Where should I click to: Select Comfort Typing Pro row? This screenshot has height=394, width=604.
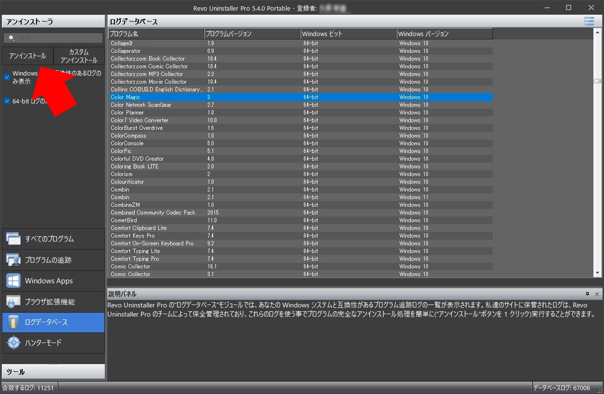301,259
